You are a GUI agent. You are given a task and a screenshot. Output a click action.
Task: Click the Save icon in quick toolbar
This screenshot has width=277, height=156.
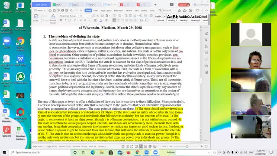coord(54,10)
